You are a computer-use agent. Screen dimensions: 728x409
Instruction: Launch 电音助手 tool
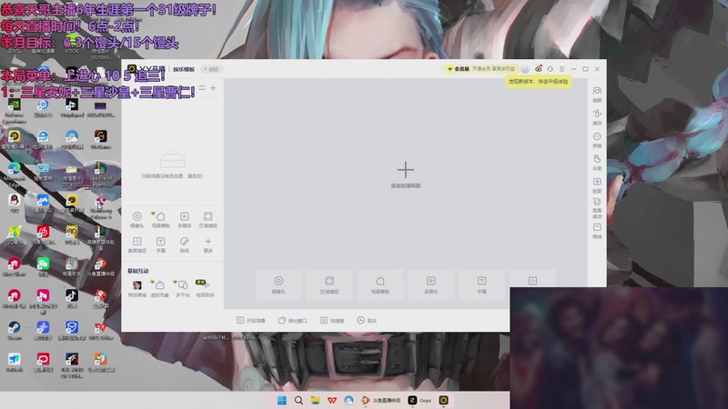click(205, 288)
